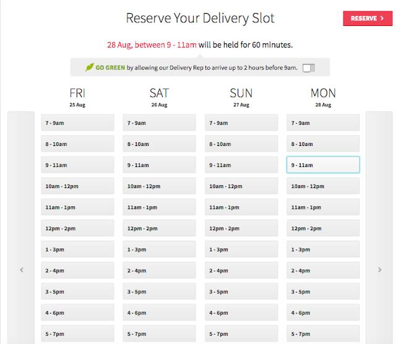
Task: Click the FRI 25 Aug column header
Action: [77, 96]
